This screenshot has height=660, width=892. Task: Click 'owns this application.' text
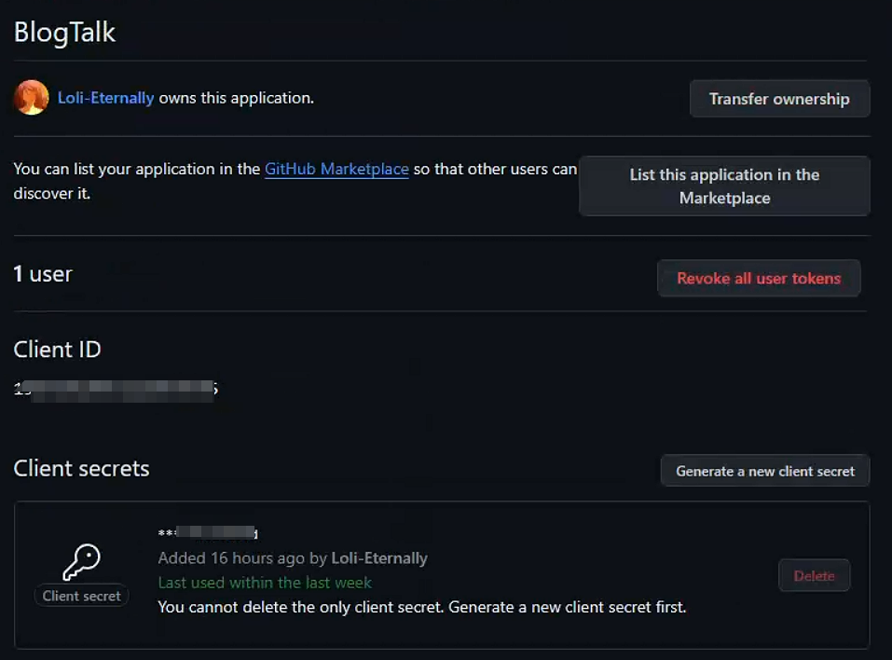coord(236,98)
